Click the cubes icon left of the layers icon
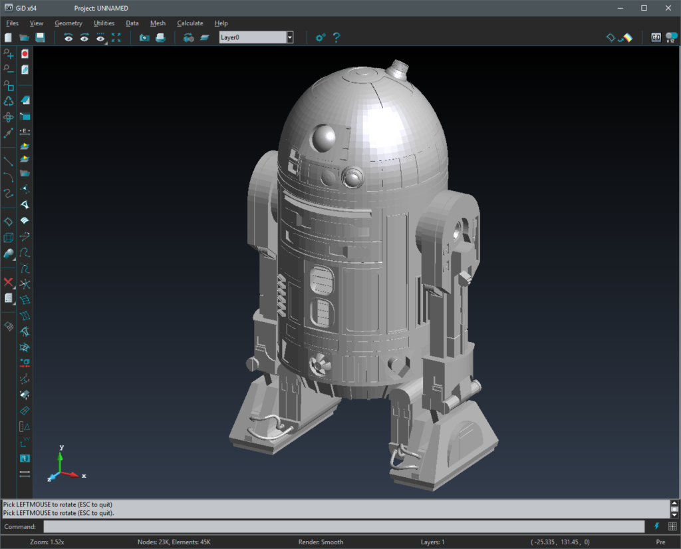Screen dimensions: 681x549 tap(188, 38)
